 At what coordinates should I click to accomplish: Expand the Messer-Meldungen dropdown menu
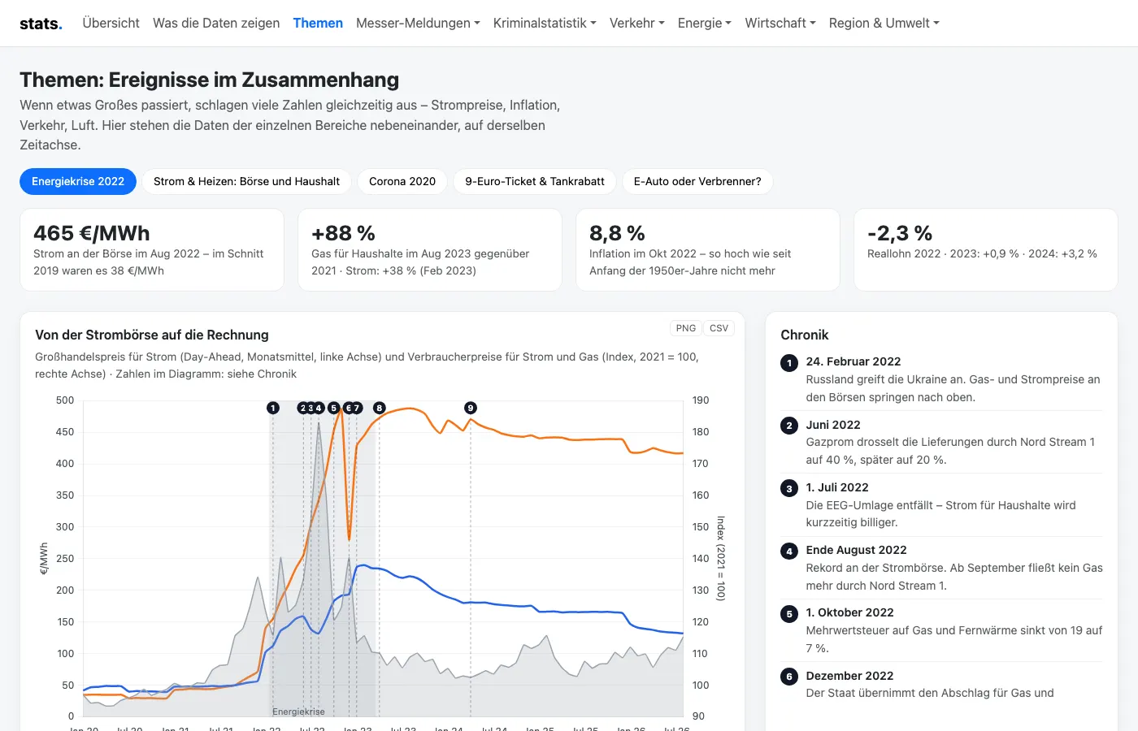tap(418, 23)
